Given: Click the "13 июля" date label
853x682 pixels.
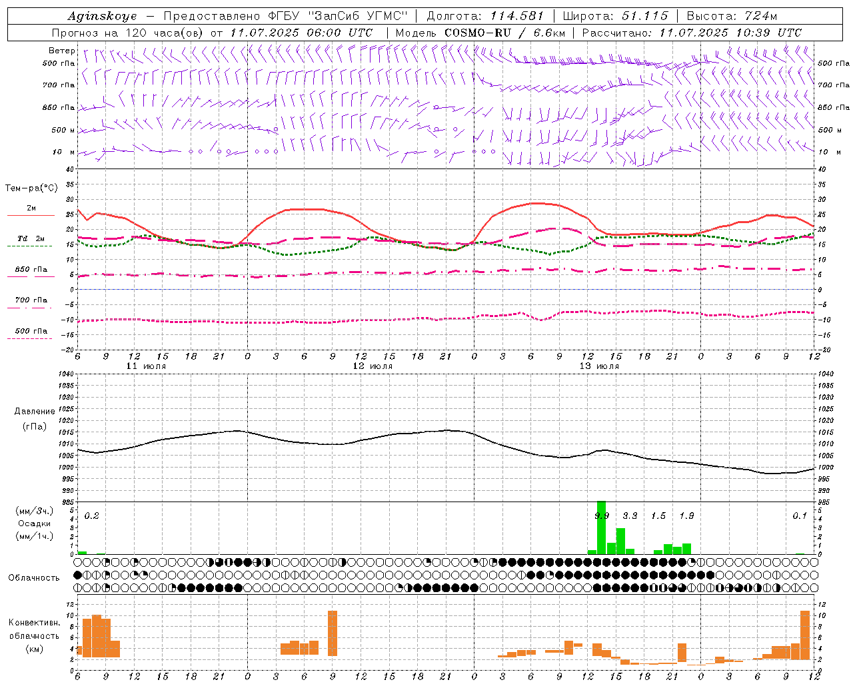Looking at the screenshot, I should (598, 366).
